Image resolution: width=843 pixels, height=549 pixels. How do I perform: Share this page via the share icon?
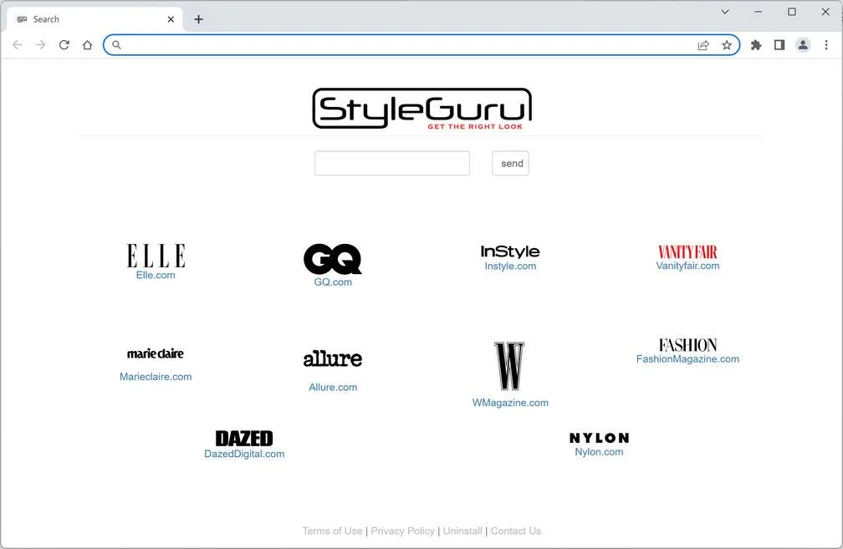click(703, 45)
